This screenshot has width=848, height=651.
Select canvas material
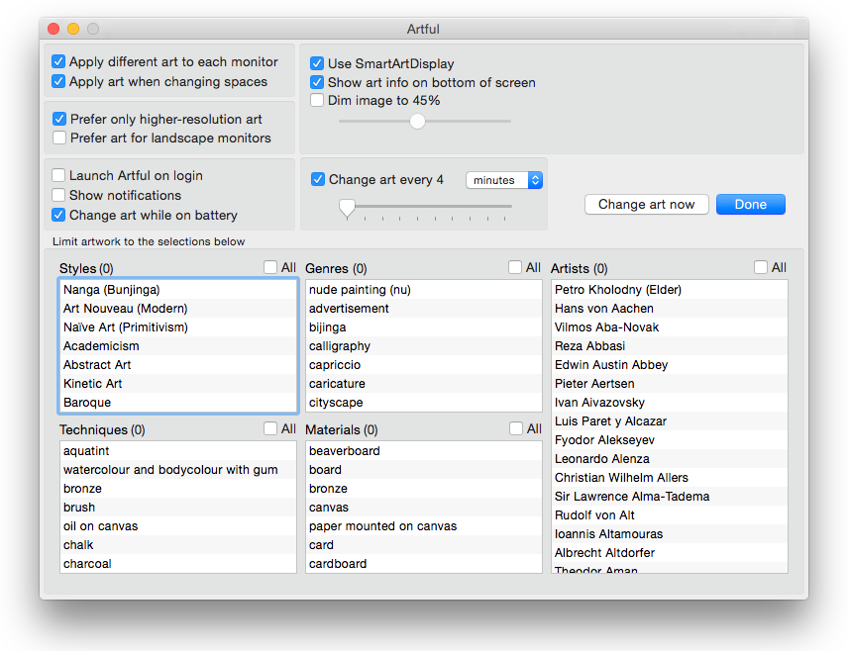423,508
